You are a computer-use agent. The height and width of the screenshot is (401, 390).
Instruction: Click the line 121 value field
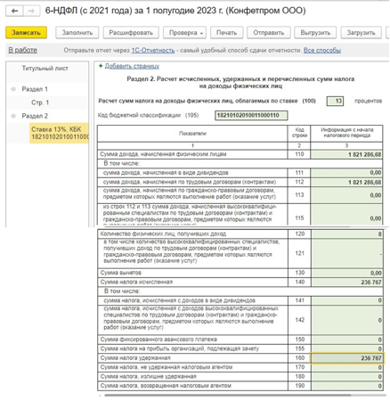346,253
